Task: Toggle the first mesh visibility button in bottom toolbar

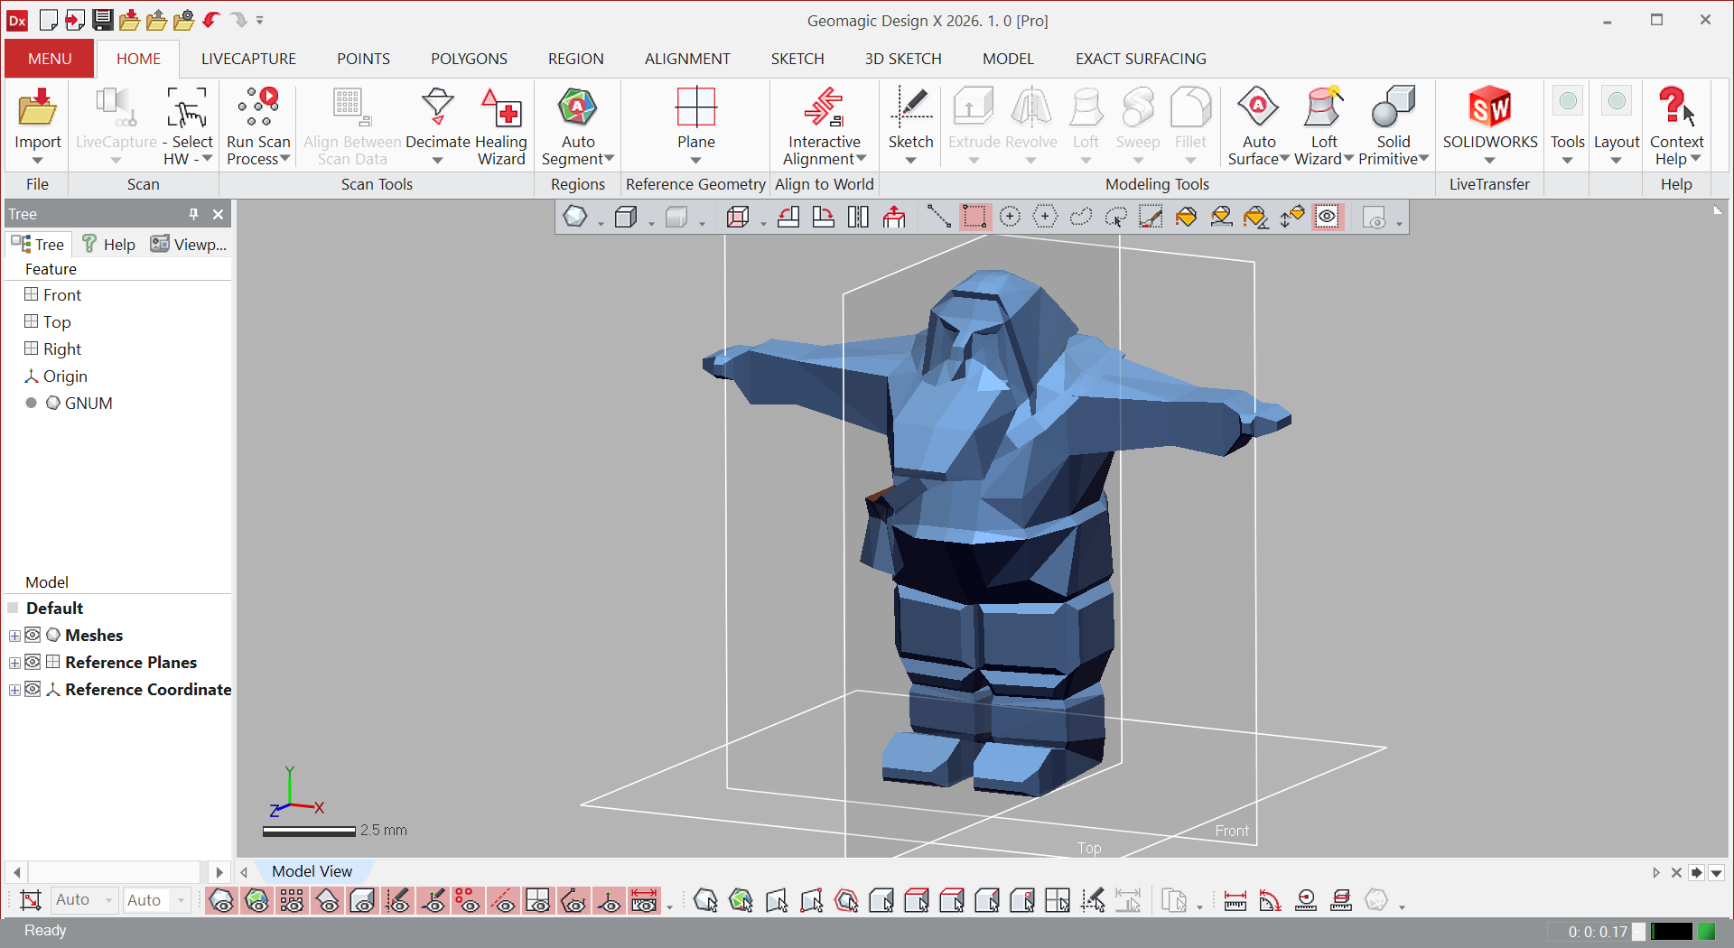Action: tap(222, 900)
